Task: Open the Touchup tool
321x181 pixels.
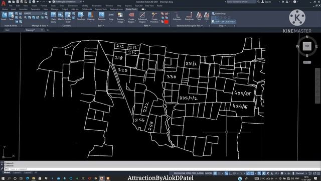Action: (x=81, y=17)
